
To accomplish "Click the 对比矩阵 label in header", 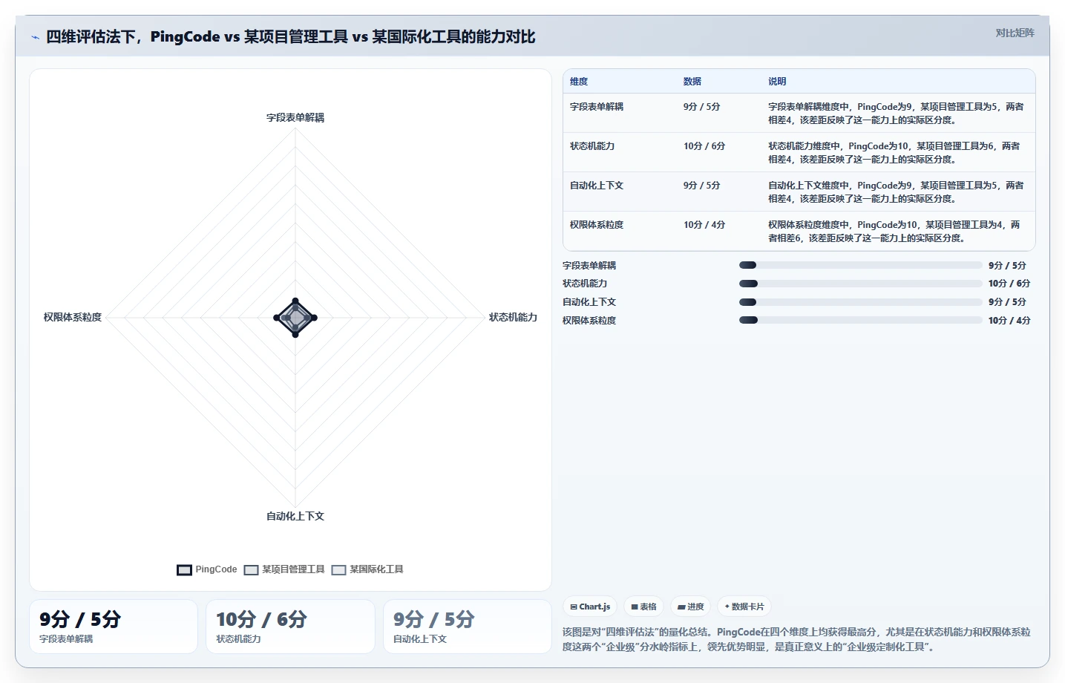I will pyautogui.click(x=1015, y=33).
